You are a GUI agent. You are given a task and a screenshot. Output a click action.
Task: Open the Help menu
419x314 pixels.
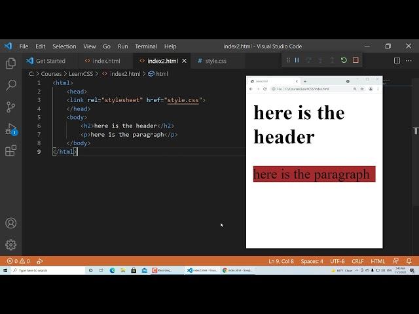(170, 46)
